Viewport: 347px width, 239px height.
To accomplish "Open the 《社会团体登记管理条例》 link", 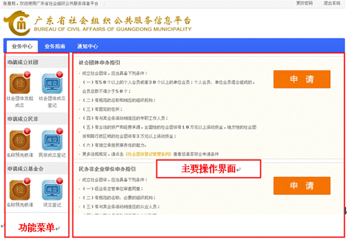I will [148, 154].
